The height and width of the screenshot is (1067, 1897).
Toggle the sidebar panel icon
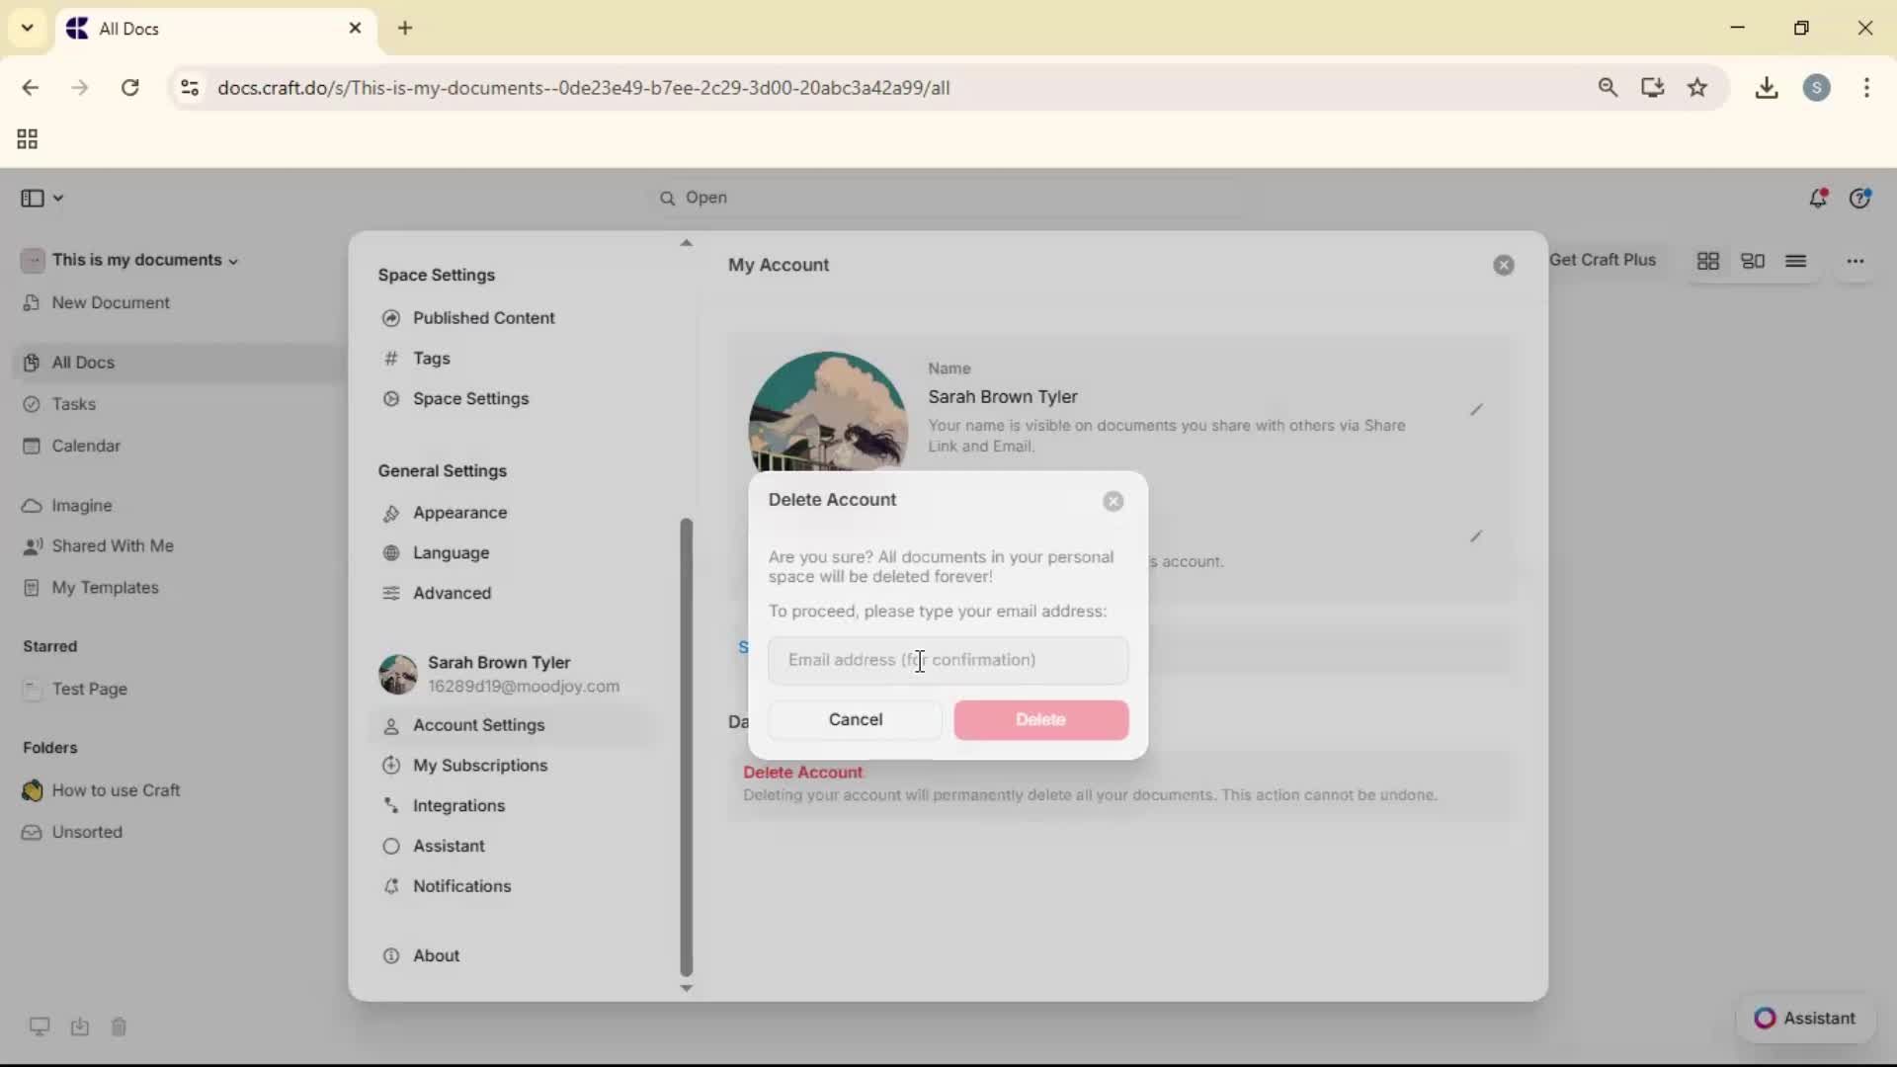[32, 199]
